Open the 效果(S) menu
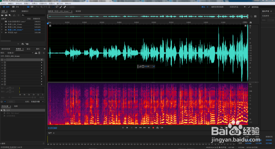The image size is (275, 149). 34,4
